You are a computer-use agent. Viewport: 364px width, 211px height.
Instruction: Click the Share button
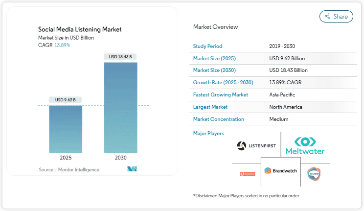click(x=336, y=17)
